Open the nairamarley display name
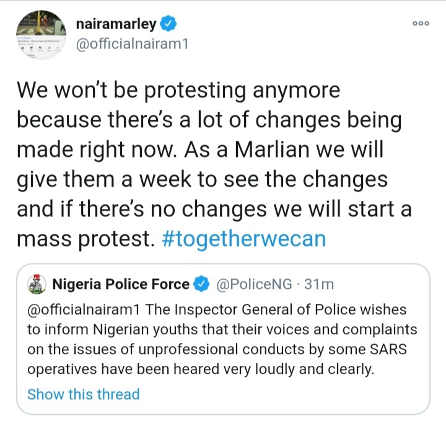This screenshot has height=431, width=446. point(116,25)
